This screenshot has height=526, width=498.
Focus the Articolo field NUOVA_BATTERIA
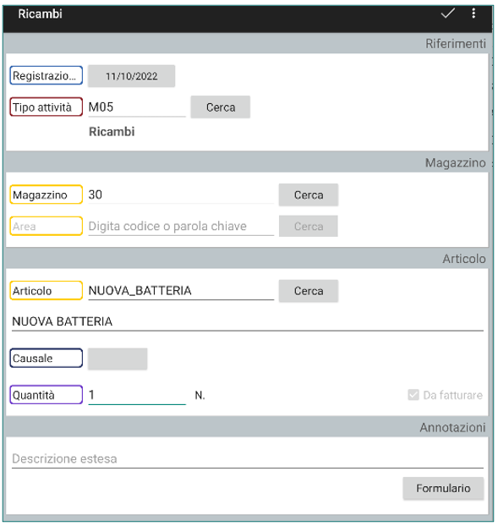181,291
